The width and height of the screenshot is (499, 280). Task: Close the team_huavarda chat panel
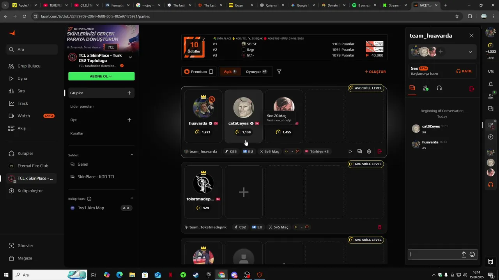471,35
